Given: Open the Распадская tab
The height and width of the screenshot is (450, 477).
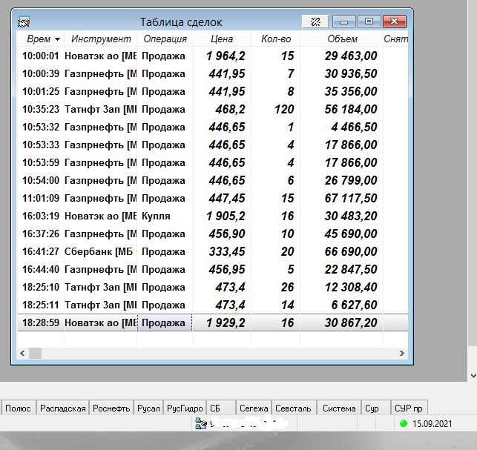Looking at the screenshot, I should pos(62,408).
